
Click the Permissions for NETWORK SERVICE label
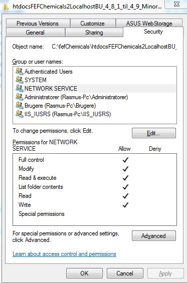45,145
